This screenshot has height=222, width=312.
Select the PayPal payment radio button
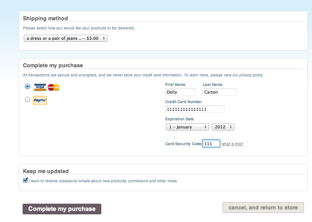point(28,99)
